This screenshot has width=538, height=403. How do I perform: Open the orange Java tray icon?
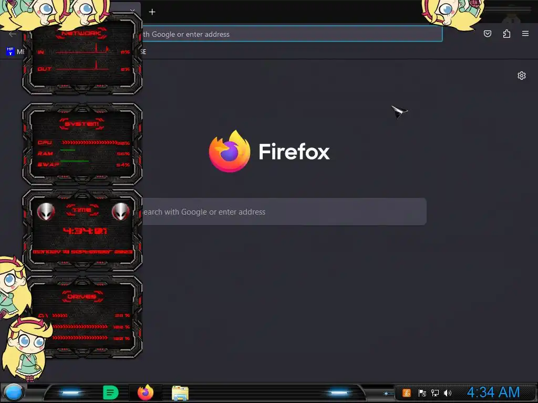pyautogui.click(x=407, y=393)
